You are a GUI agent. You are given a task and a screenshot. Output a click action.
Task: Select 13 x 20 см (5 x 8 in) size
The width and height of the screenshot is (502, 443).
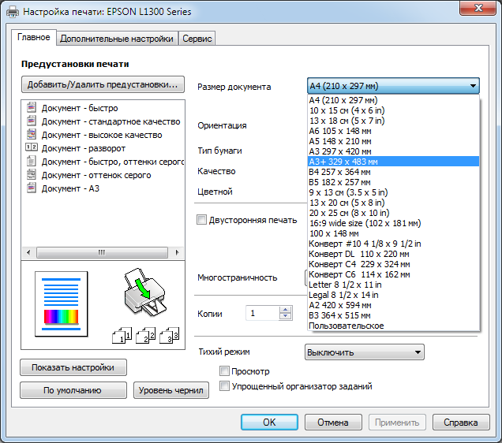pos(393,203)
